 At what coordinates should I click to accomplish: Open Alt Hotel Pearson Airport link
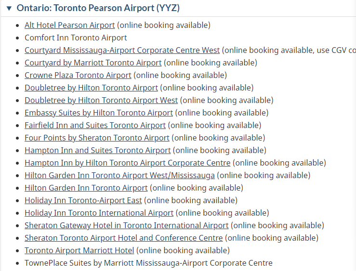[x=70, y=25]
